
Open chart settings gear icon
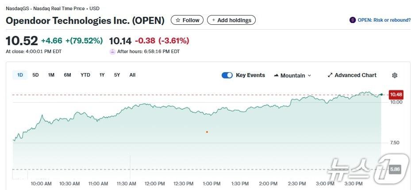395,75
